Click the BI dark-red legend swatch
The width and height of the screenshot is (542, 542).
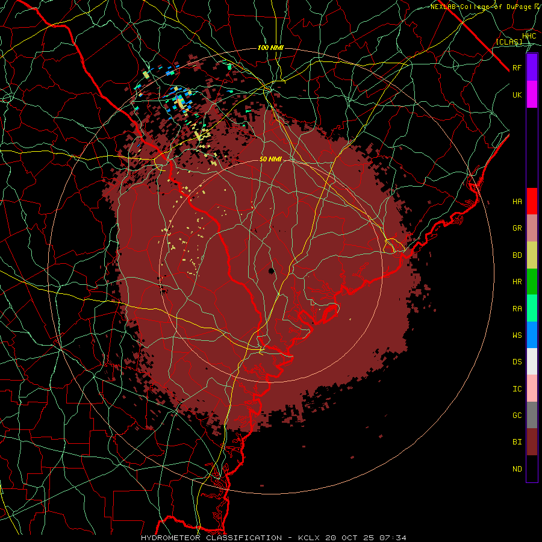point(532,442)
